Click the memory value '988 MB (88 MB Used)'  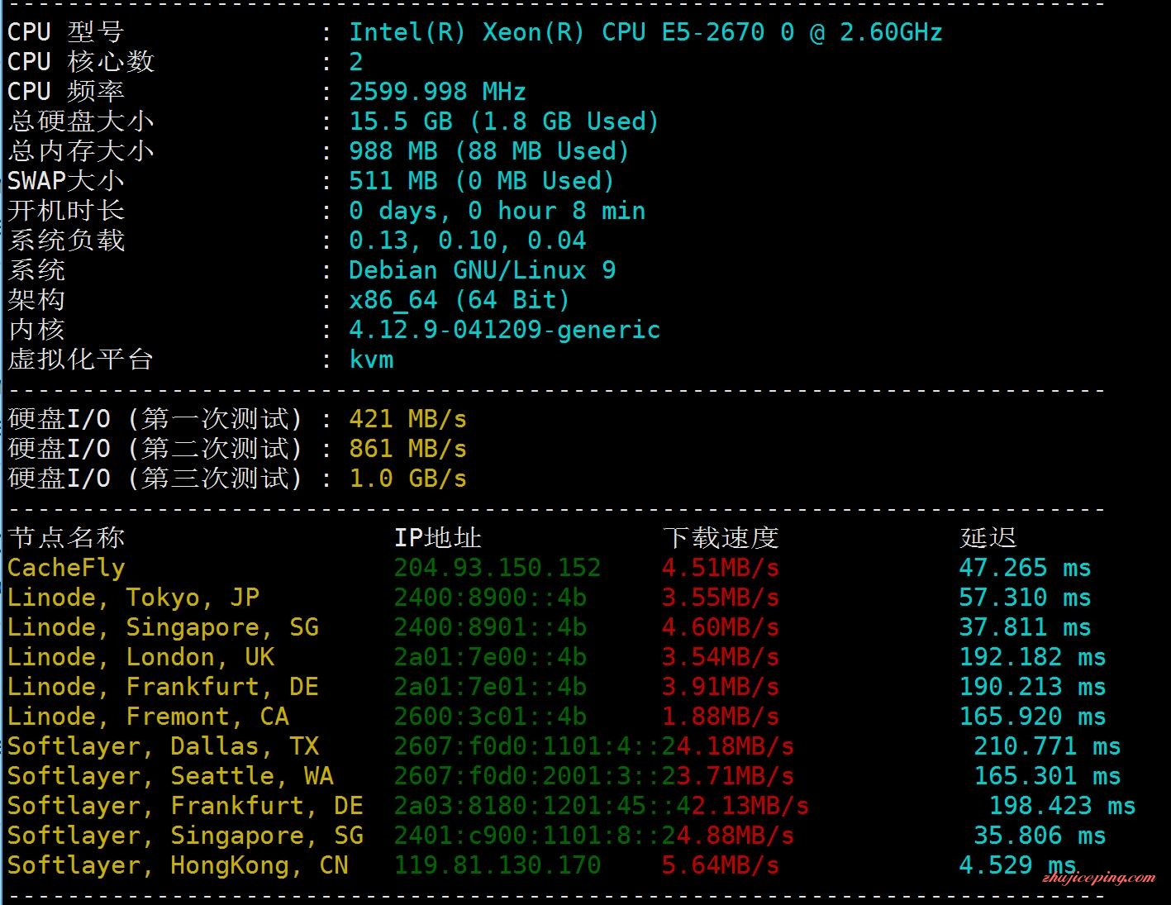(x=489, y=151)
